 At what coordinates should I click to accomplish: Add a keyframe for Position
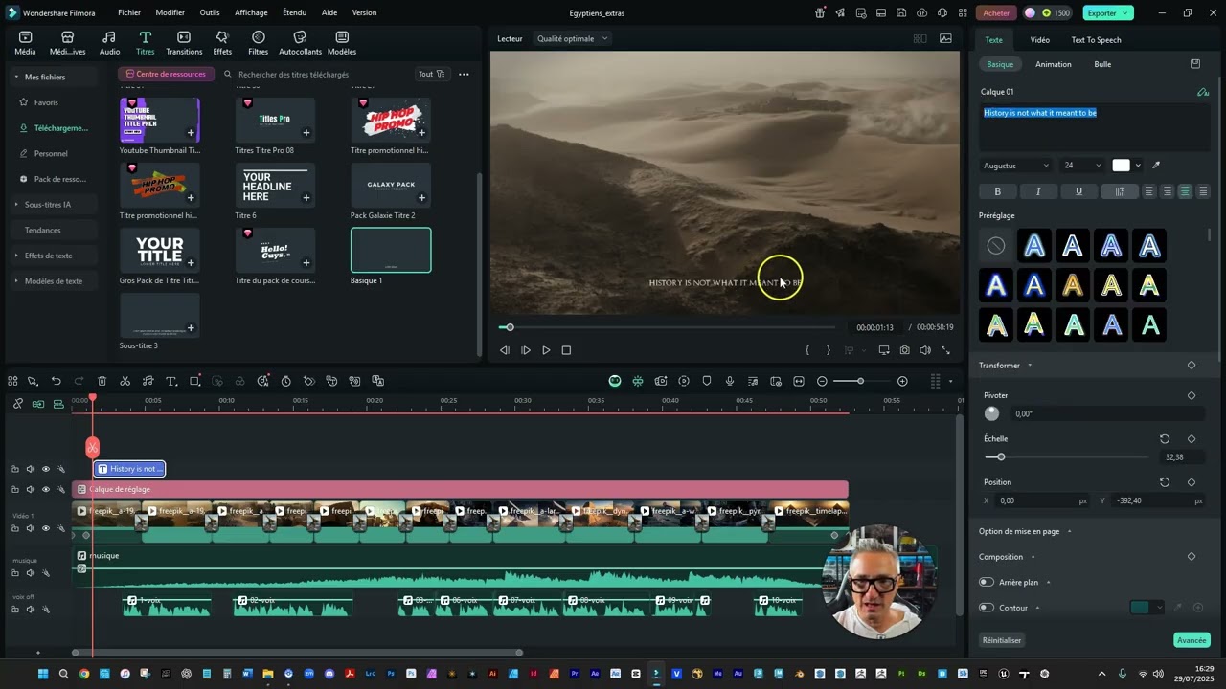1192,482
